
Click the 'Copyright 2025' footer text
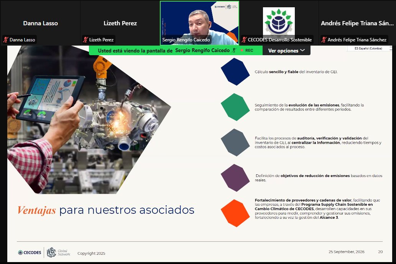click(x=91, y=253)
